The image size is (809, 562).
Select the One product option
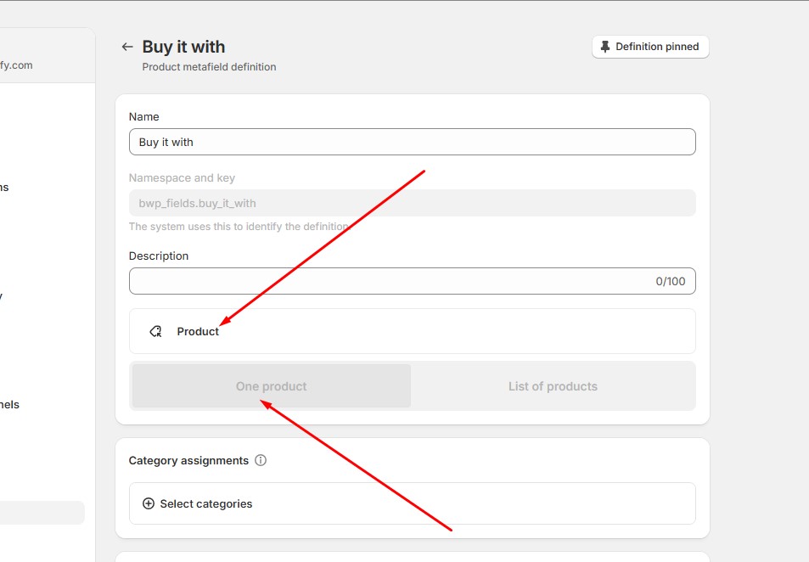click(272, 386)
